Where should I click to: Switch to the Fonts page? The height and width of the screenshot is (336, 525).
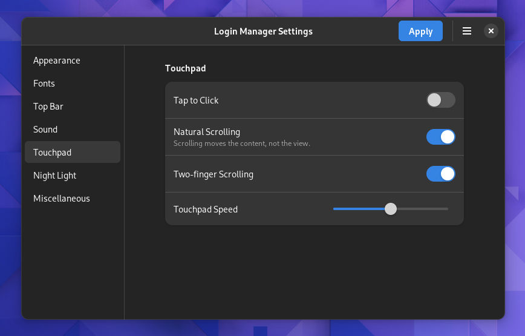[x=44, y=84]
